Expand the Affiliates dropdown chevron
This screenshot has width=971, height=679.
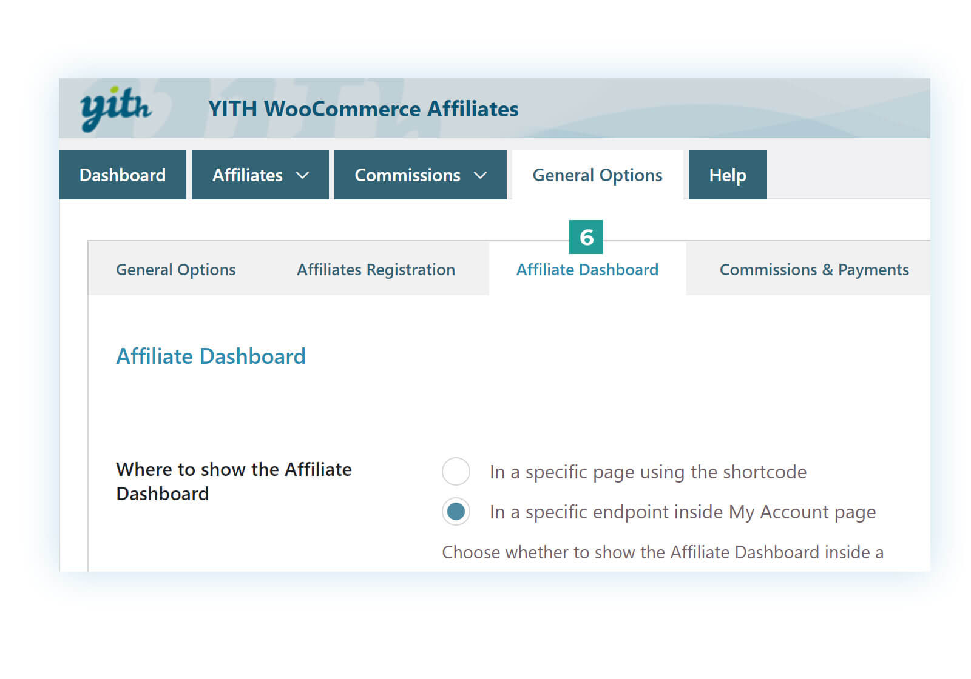tap(302, 175)
